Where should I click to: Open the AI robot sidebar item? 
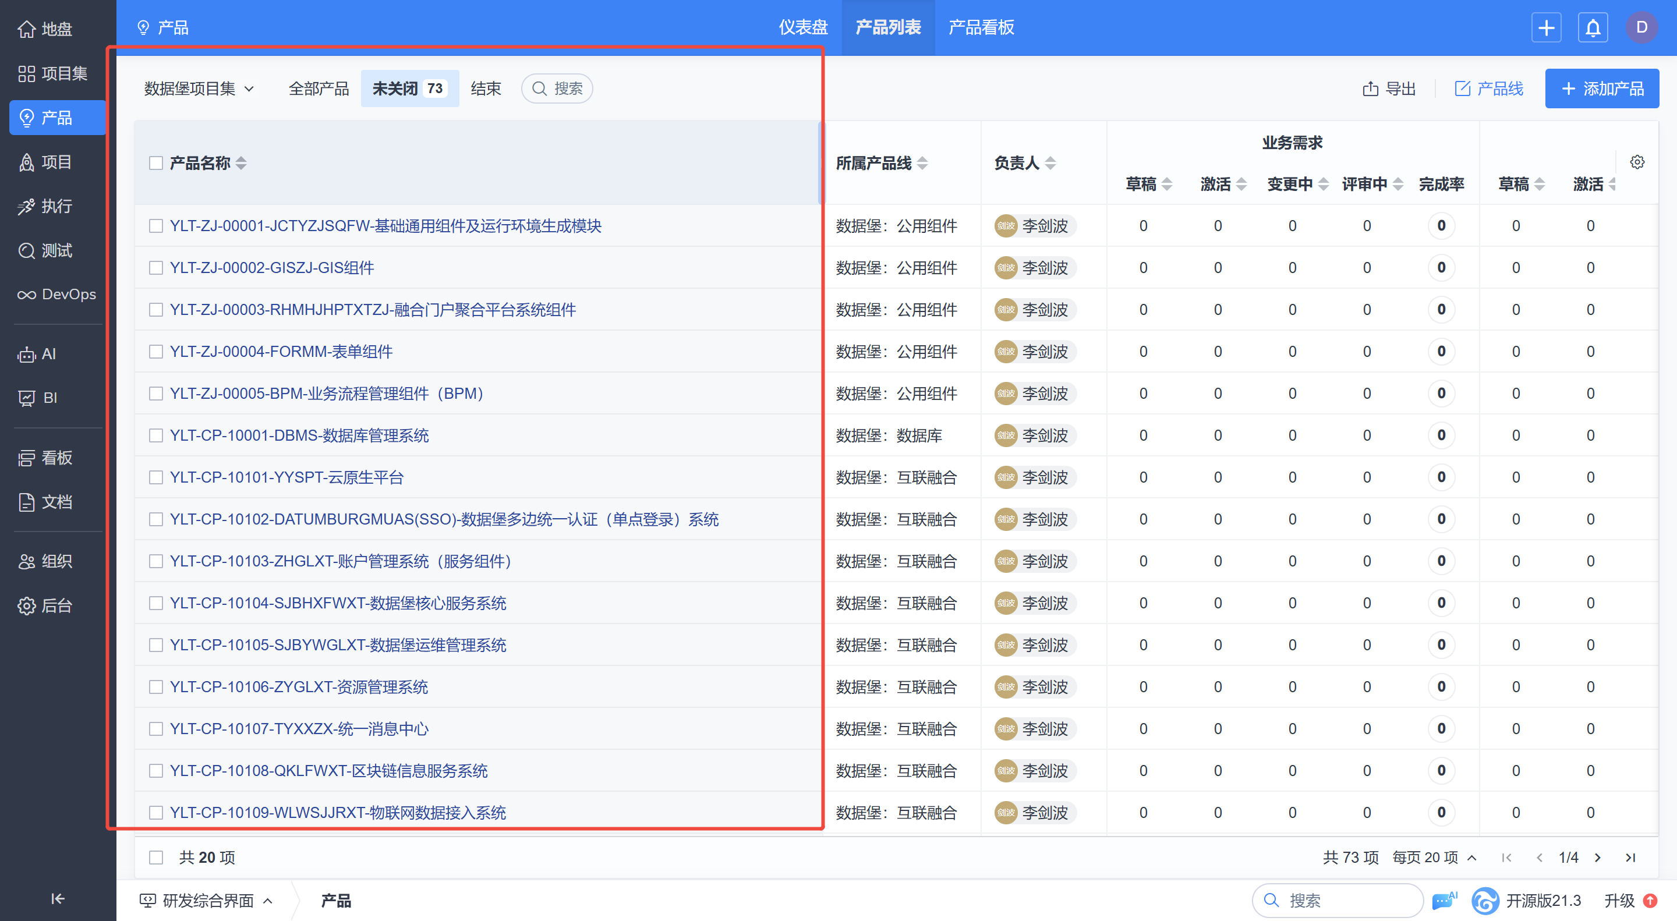(37, 354)
